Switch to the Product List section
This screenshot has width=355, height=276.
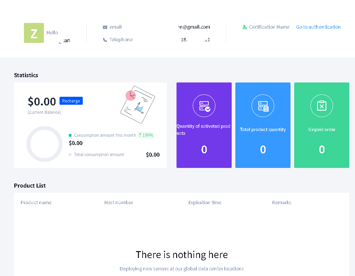30,186
